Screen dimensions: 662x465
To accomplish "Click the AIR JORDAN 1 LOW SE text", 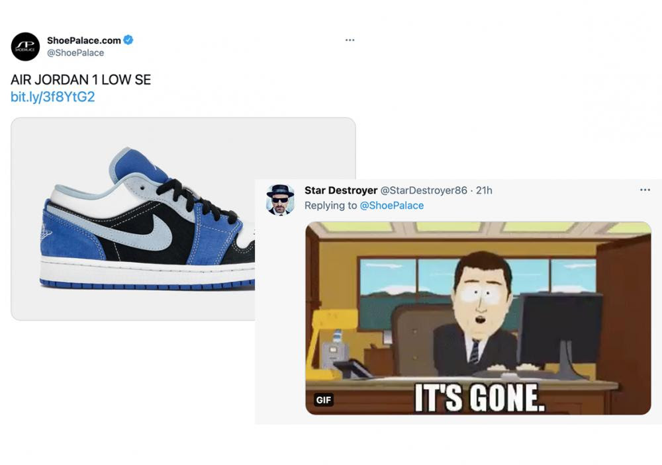I will click(x=81, y=80).
